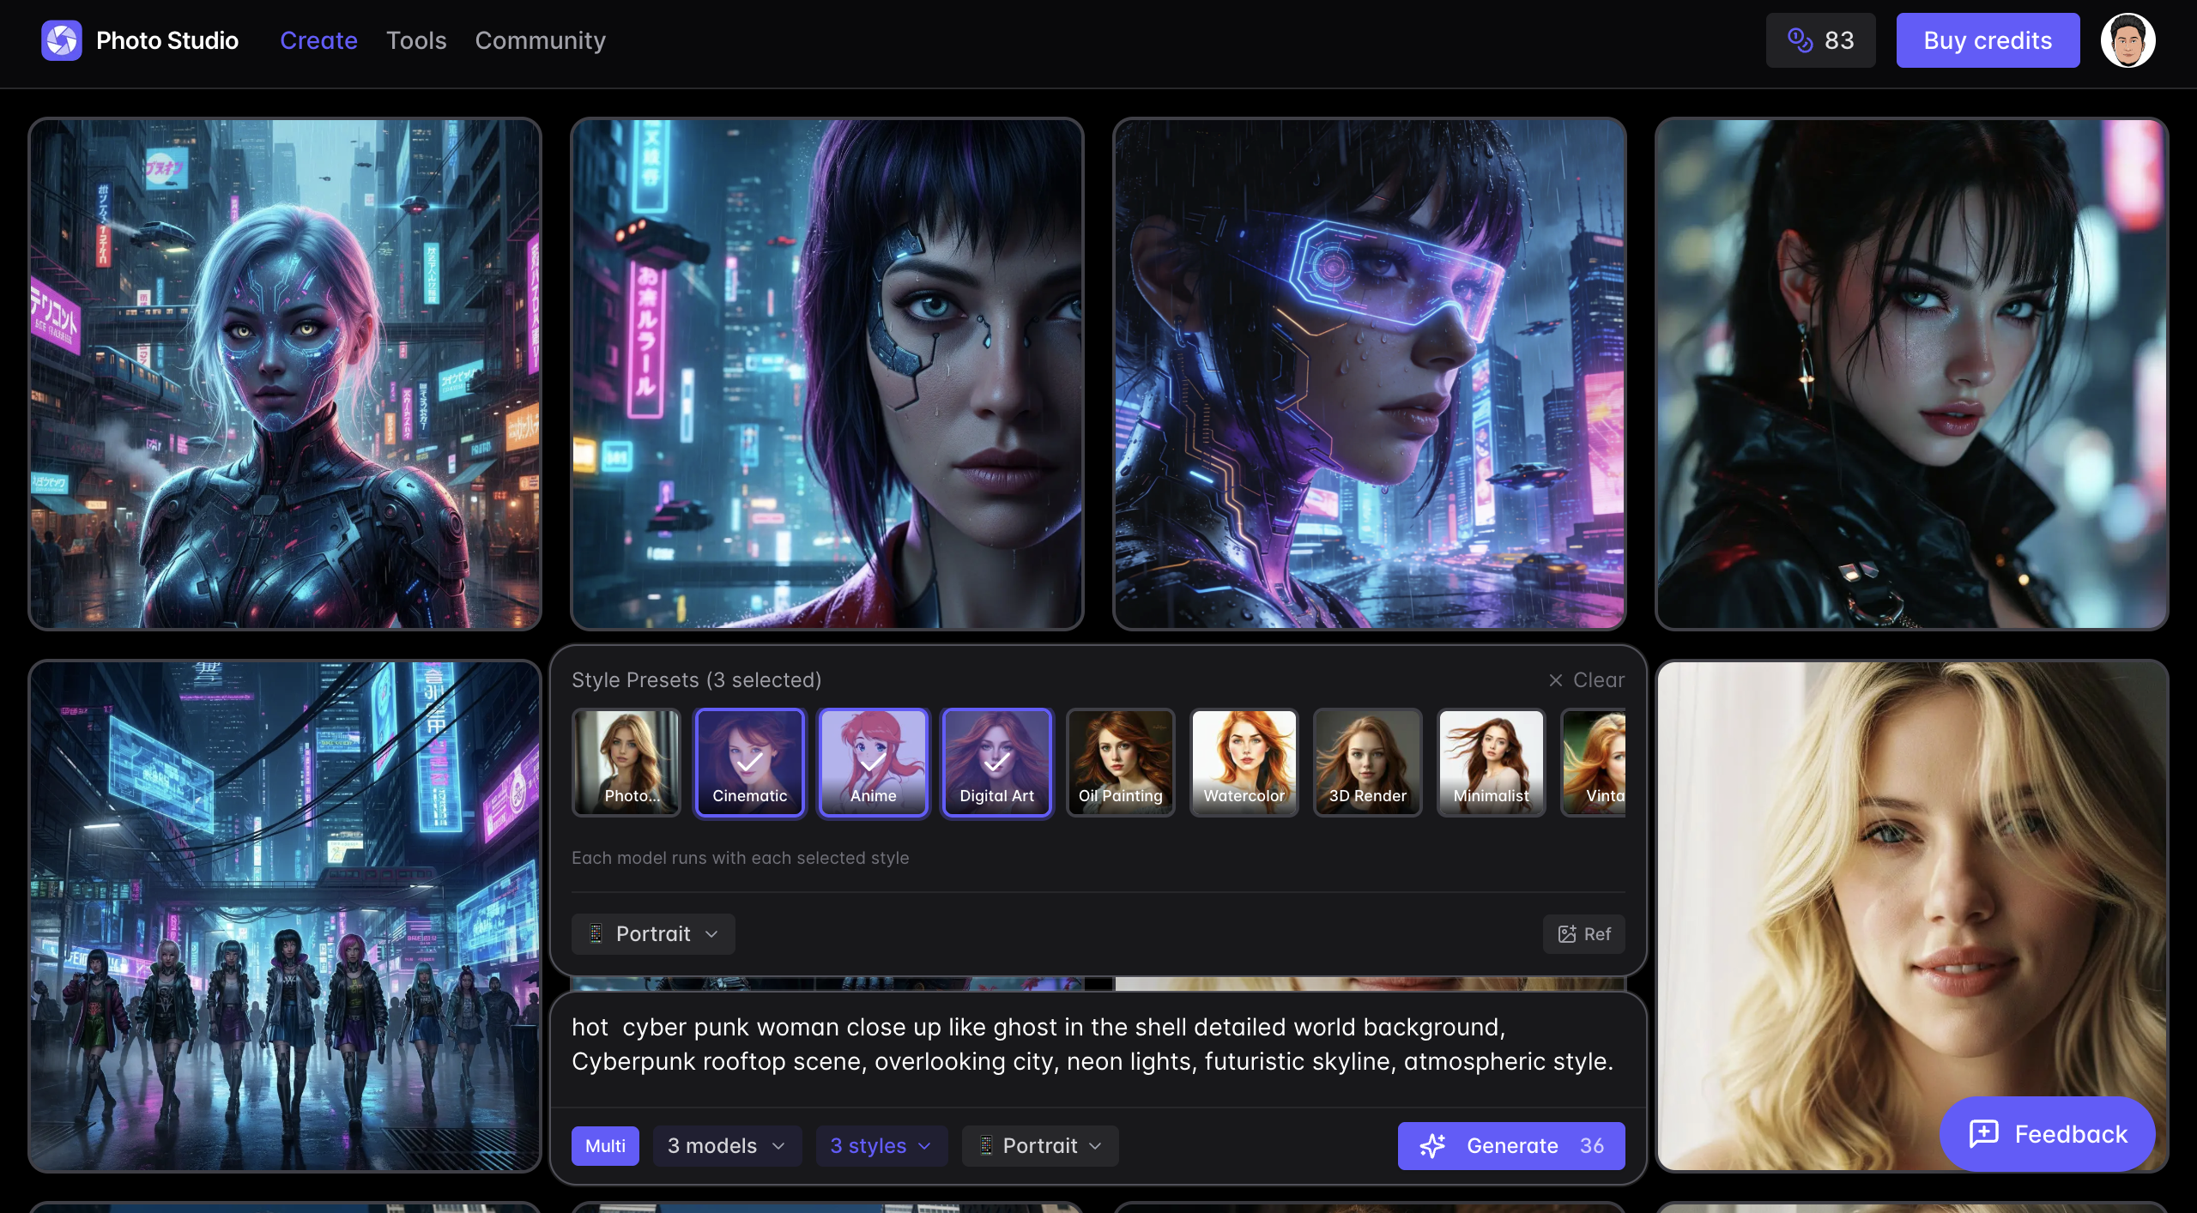Viewport: 2197px width, 1213px height.
Task: Expand the 3 models dropdown
Action: [726, 1146]
